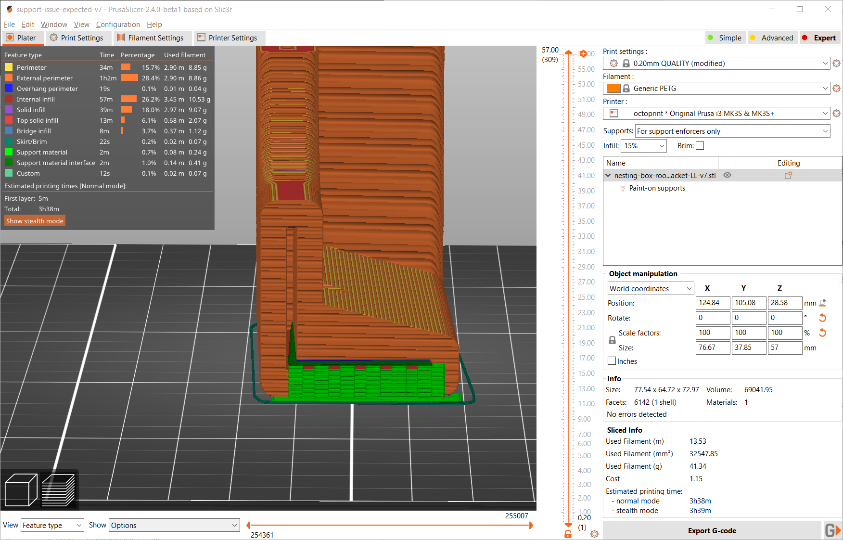
Task: Open the Configuration menu
Action: (118, 24)
